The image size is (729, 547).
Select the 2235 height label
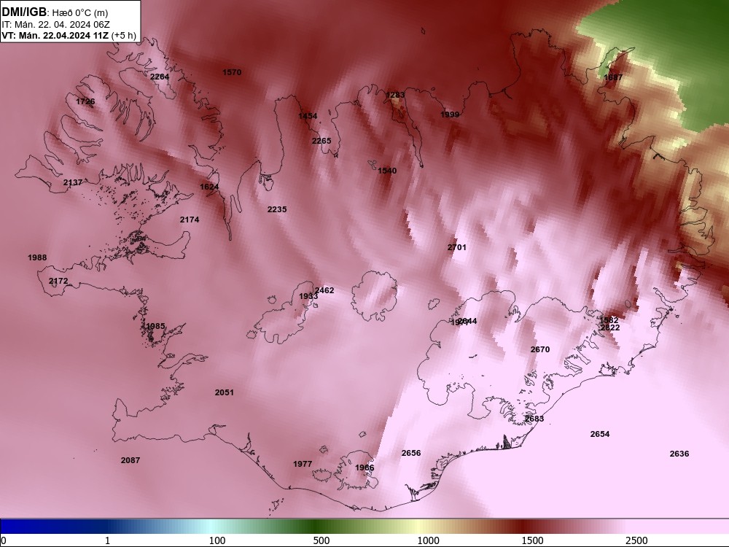click(276, 209)
